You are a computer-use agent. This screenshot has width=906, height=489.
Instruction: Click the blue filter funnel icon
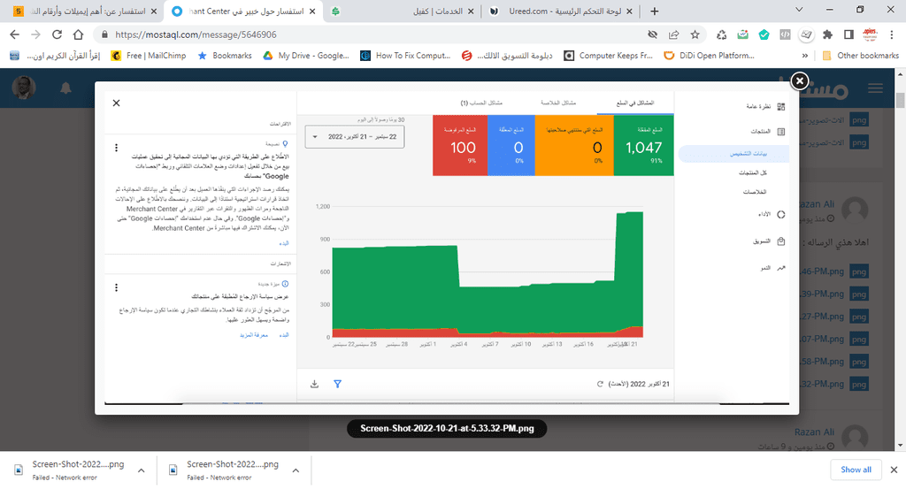337,384
